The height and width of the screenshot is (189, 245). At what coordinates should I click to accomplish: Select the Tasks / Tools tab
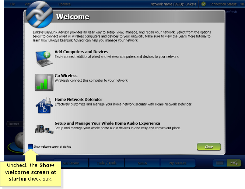tap(106, 163)
